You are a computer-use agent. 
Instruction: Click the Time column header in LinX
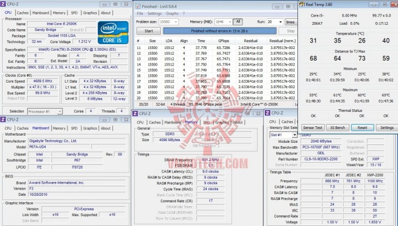coord(201,41)
